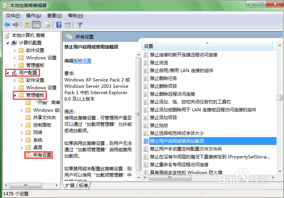The height and width of the screenshot is (198, 284).
Task: Select 禁止用户手动重定向配置文件文件夹 policy
Action: [x=186, y=149]
